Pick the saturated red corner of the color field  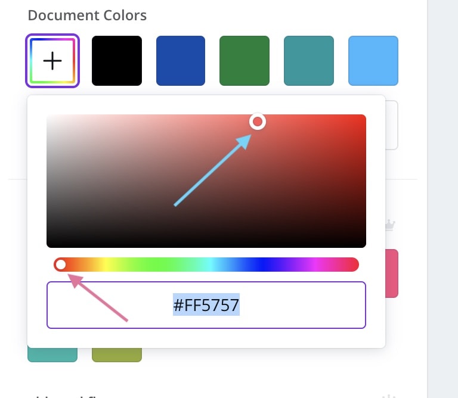pos(361,119)
